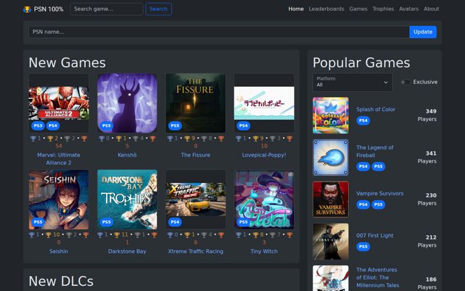This screenshot has width=465, height=291.
Task: Click the PS4 badge on Xtreme Traffic Racing cover
Action: 175,222
